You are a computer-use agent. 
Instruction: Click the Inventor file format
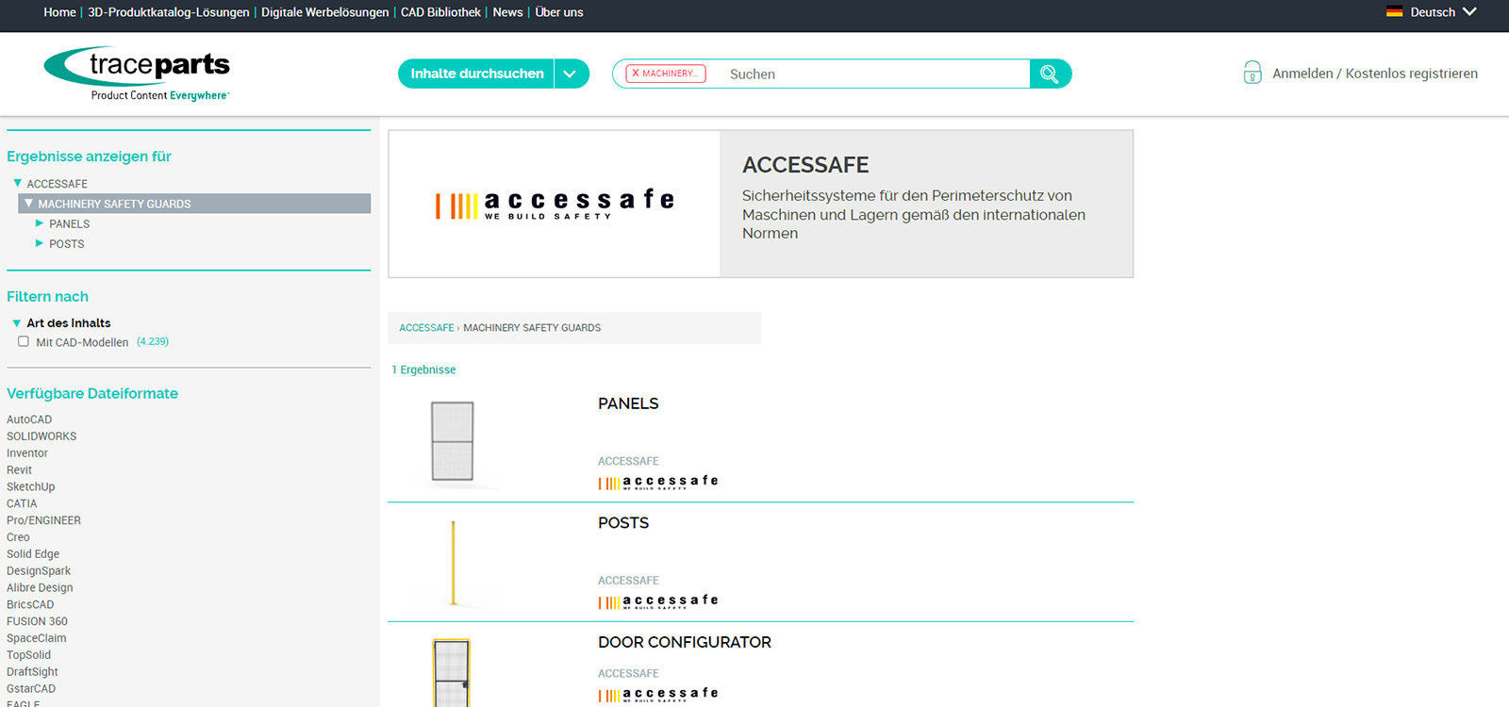[x=27, y=453]
